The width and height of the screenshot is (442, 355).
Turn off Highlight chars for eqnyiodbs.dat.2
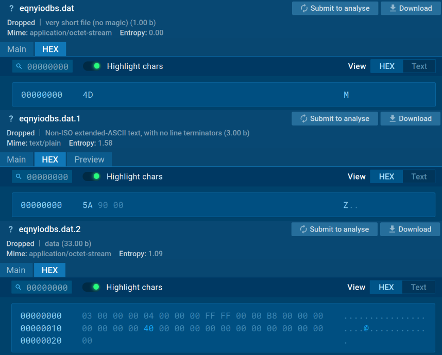pyautogui.click(x=92, y=288)
